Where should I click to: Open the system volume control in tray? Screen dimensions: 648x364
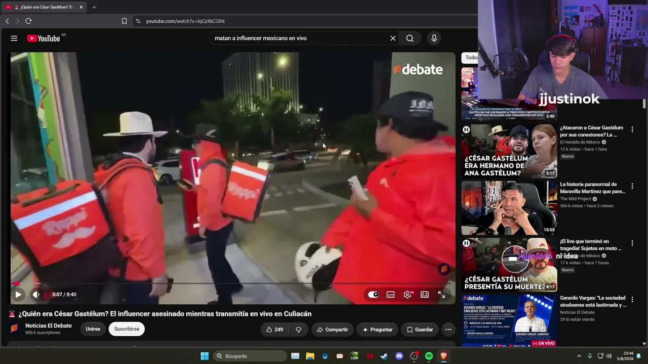tap(609, 356)
